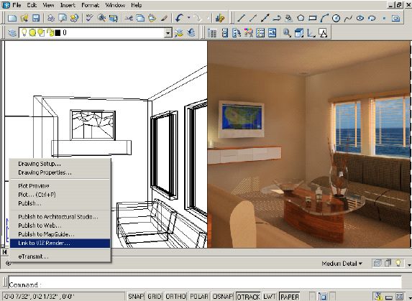The height and width of the screenshot is (301, 412).
Task: Toggle OSNAP mode in status bar
Action: [x=223, y=297]
